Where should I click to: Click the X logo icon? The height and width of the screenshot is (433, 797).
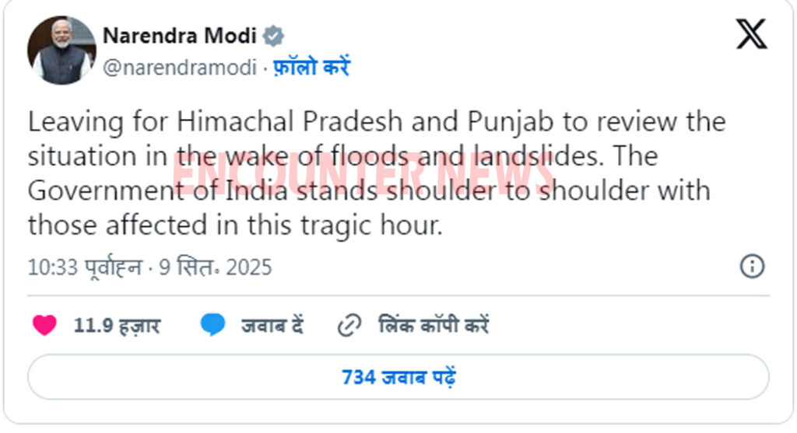click(x=751, y=35)
